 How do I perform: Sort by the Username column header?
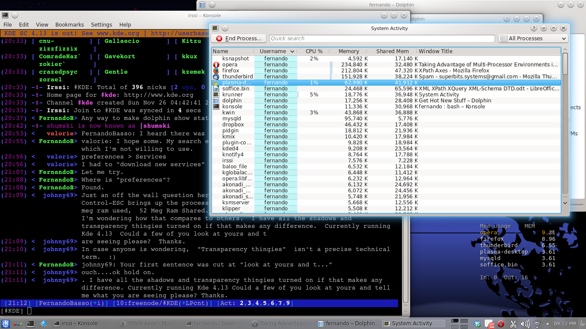pyautogui.click(x=276, y=51)
